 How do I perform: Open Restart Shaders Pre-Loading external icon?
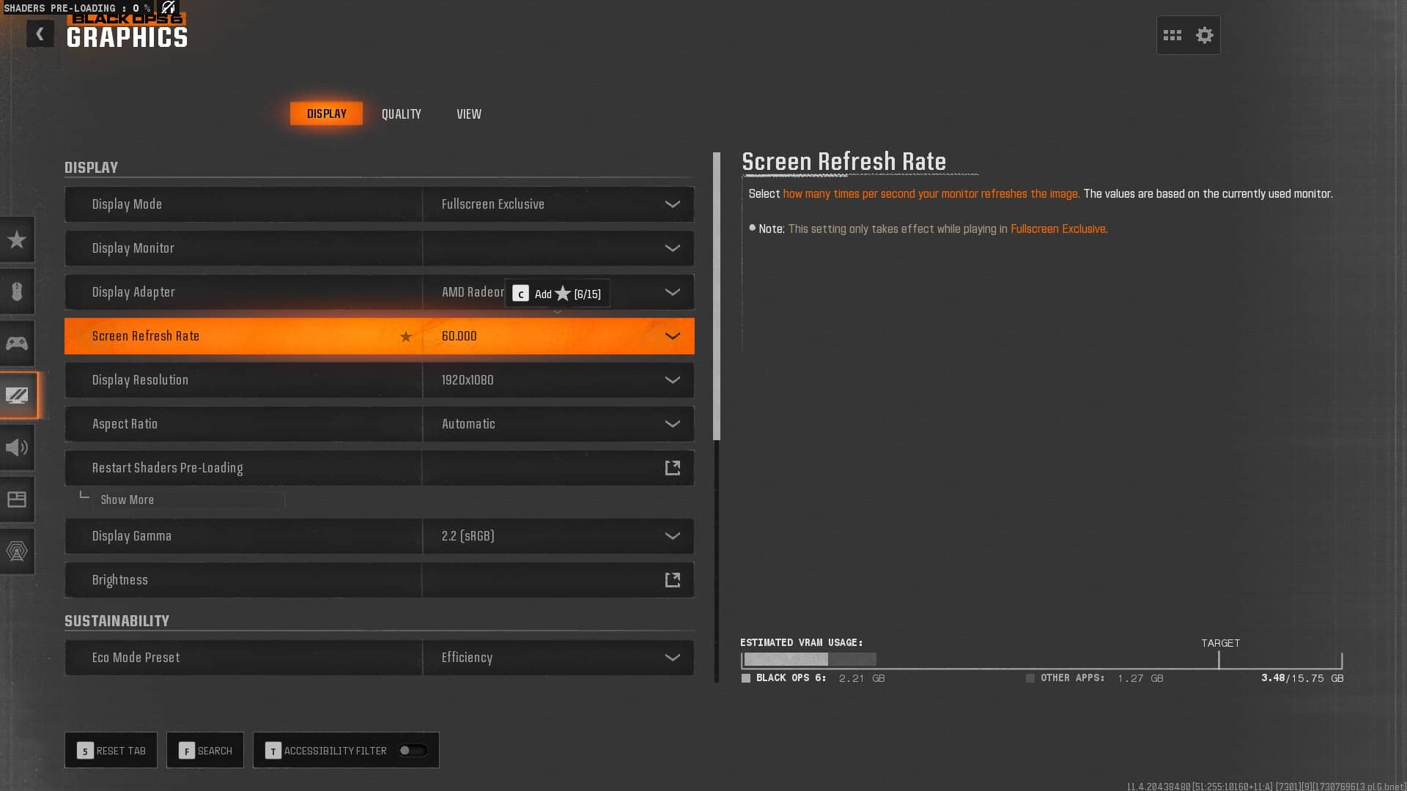coord(672,468)
